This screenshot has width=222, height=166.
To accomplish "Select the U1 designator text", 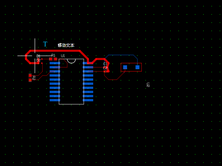I will click(63, 56).
